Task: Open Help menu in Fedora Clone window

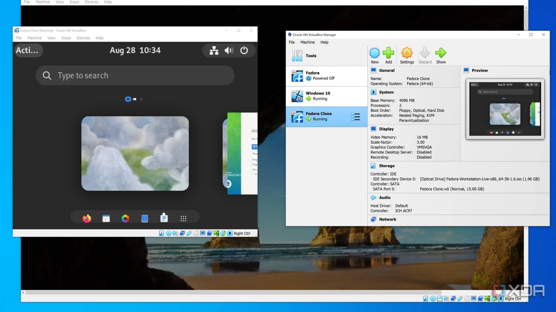Action: [100, 38]
